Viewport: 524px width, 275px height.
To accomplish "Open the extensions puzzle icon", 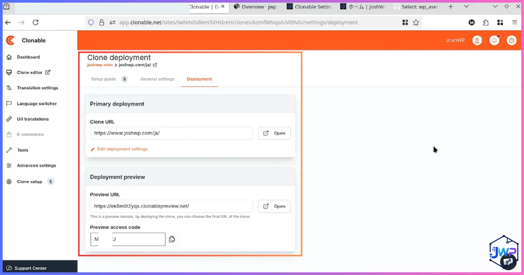I will pyautogui.click(x=486, y=22).
